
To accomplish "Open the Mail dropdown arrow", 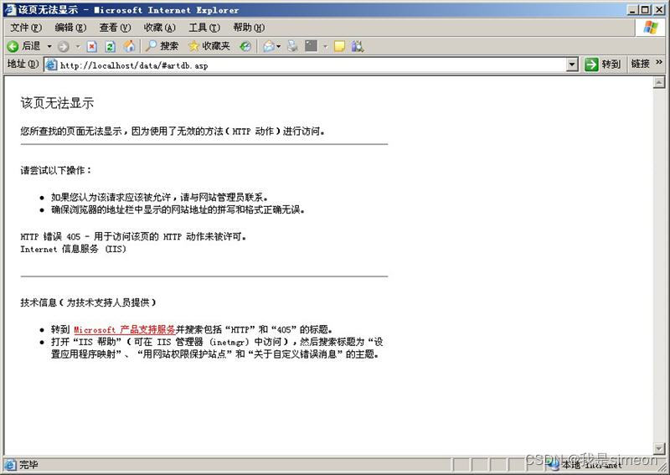I will 279,46.
